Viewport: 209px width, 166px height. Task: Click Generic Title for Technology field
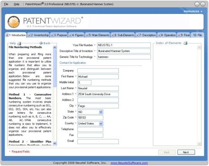point(124,57)
